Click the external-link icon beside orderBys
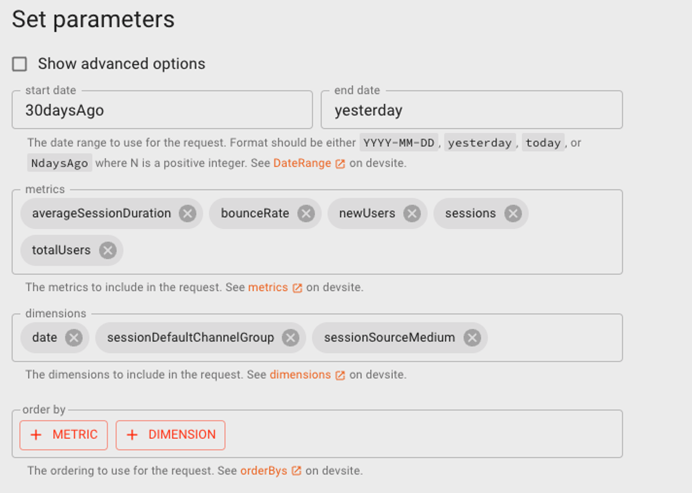The height and width of the screenshot is (493, 692). click(297, 471)
